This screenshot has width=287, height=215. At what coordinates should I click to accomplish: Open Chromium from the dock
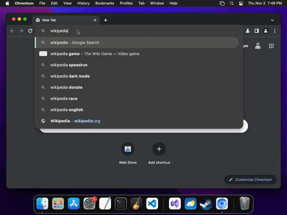[x=222, y=204]
